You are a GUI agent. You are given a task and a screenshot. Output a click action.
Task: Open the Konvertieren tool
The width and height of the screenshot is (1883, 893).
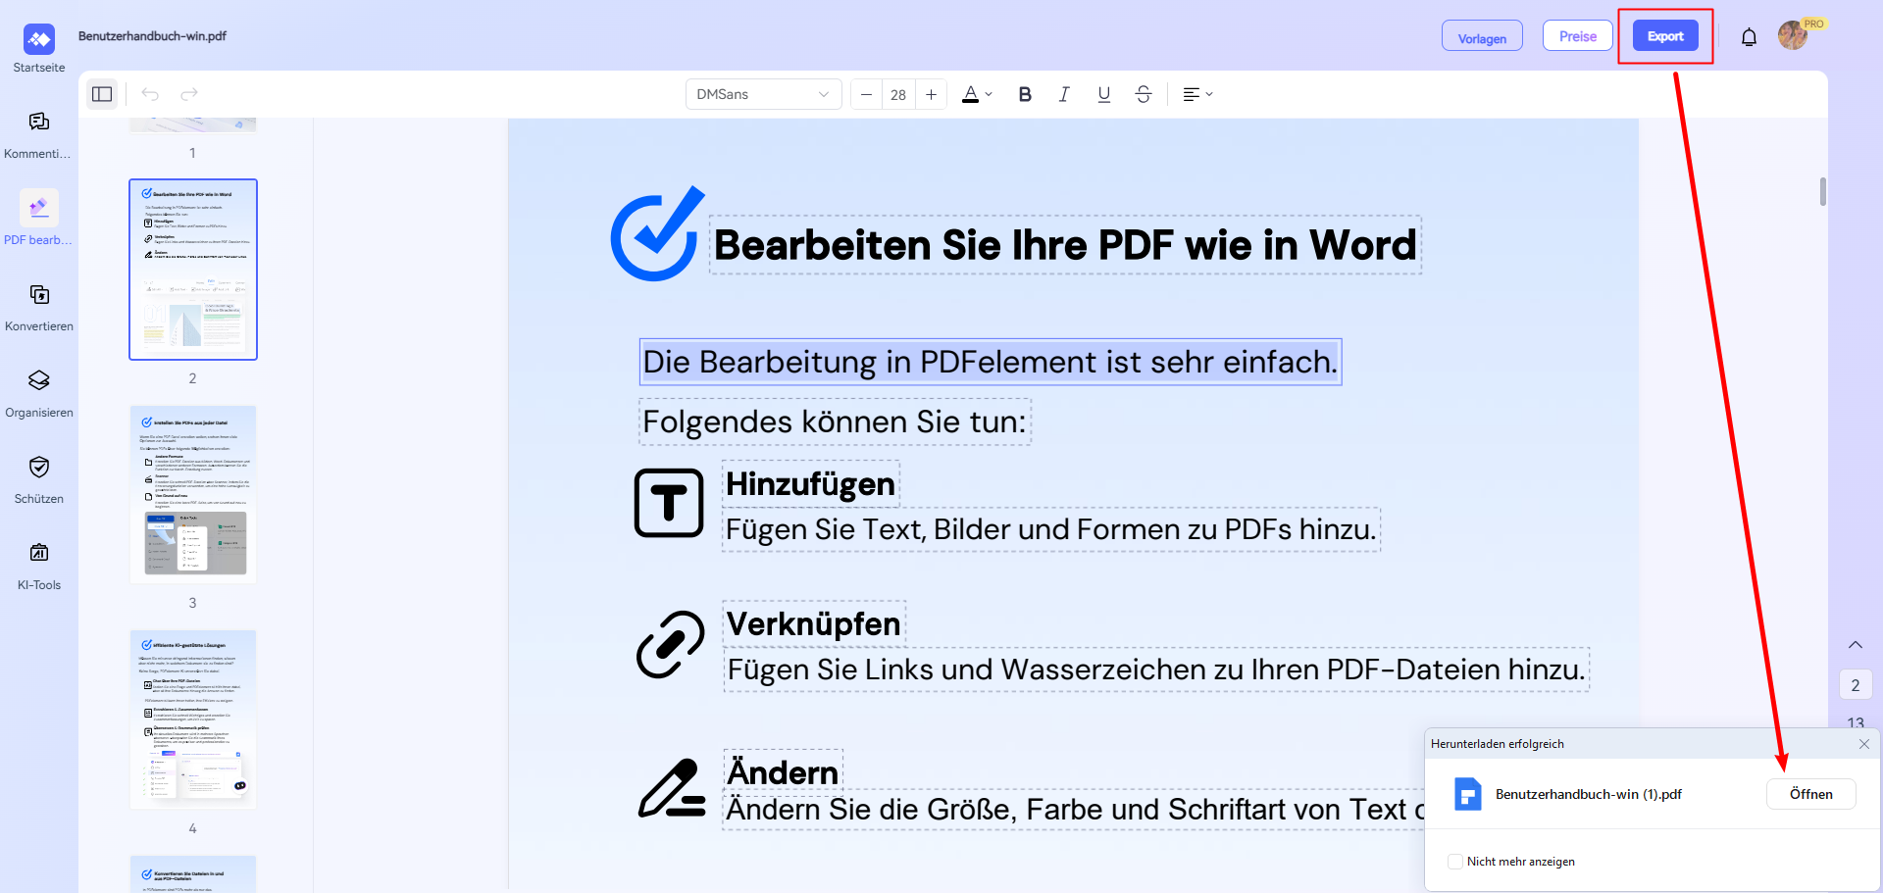click(39, 306)
